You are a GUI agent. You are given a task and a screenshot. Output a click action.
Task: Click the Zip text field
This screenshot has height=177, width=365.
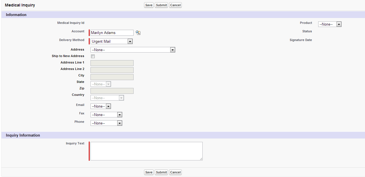point(112,91)
